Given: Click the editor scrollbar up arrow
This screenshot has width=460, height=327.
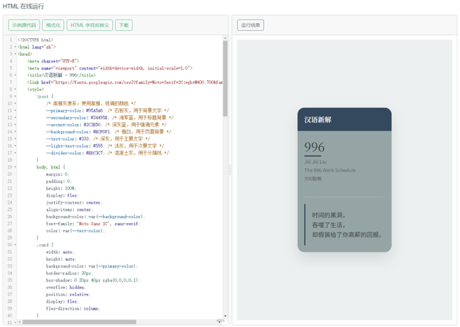Looking at the screenshot, I should point(225,38).
